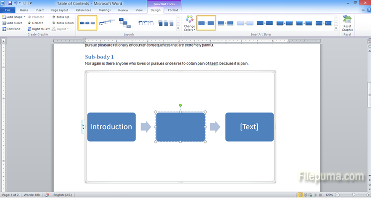Click the Add Bullet icon
Screen dimensions: 371x198
click(4, 23)
